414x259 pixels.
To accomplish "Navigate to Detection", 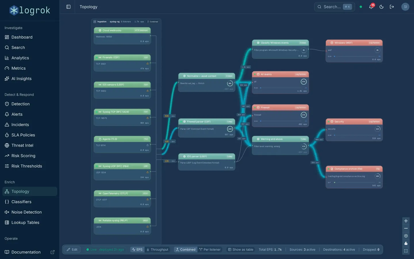I will (30, 104).
